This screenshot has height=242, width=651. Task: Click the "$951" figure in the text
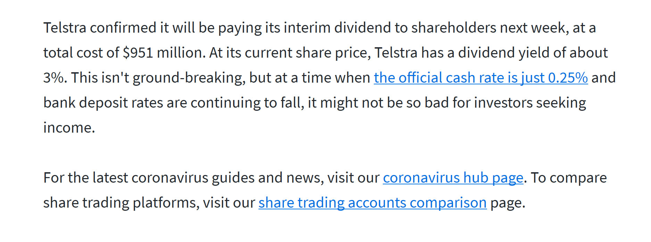138,53
